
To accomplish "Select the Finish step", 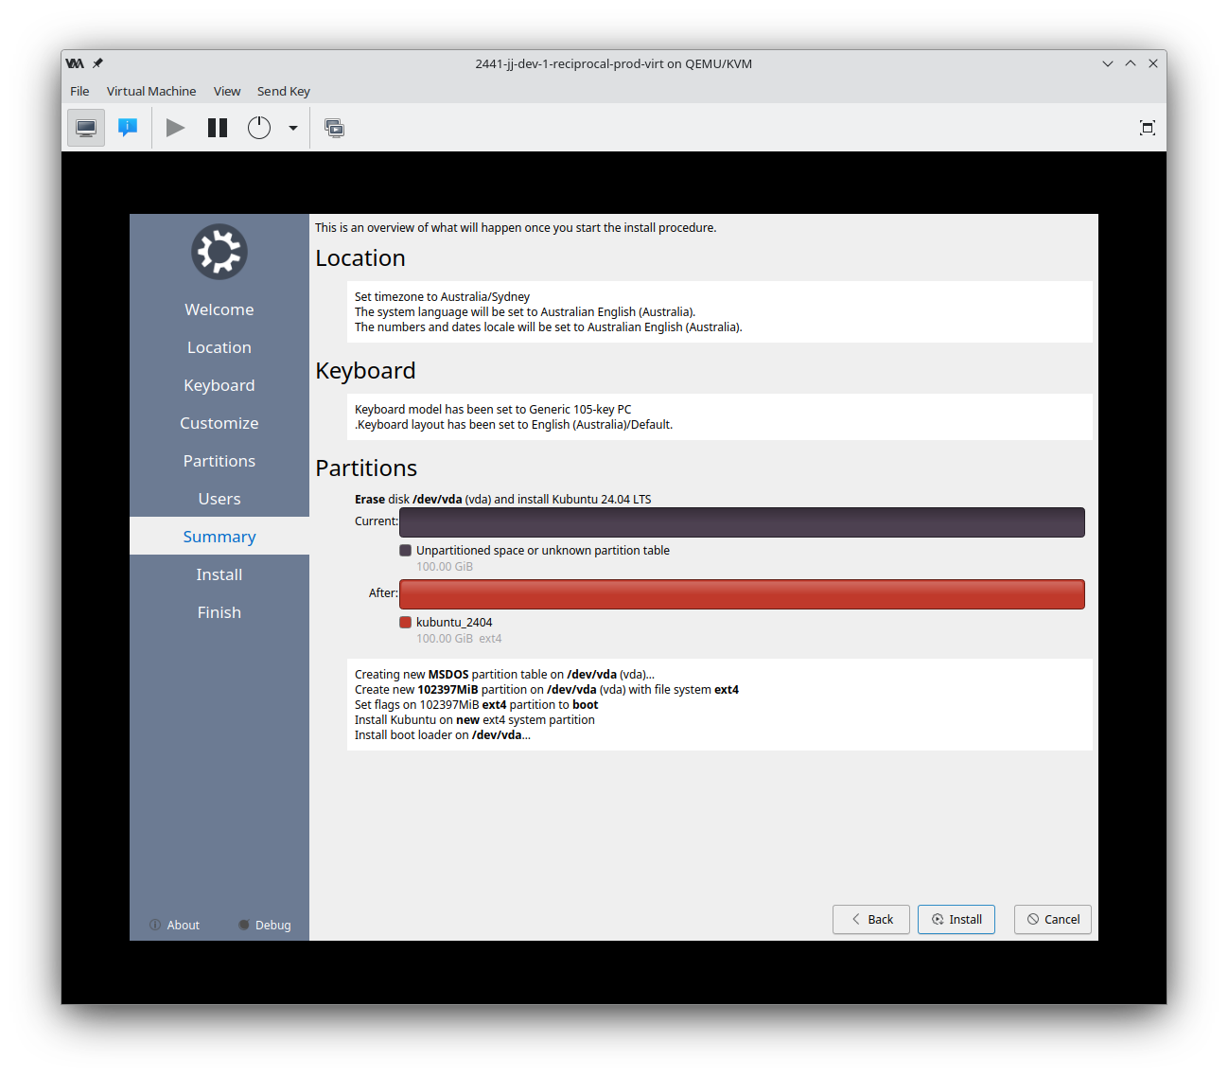I will (x=219, y=612).
